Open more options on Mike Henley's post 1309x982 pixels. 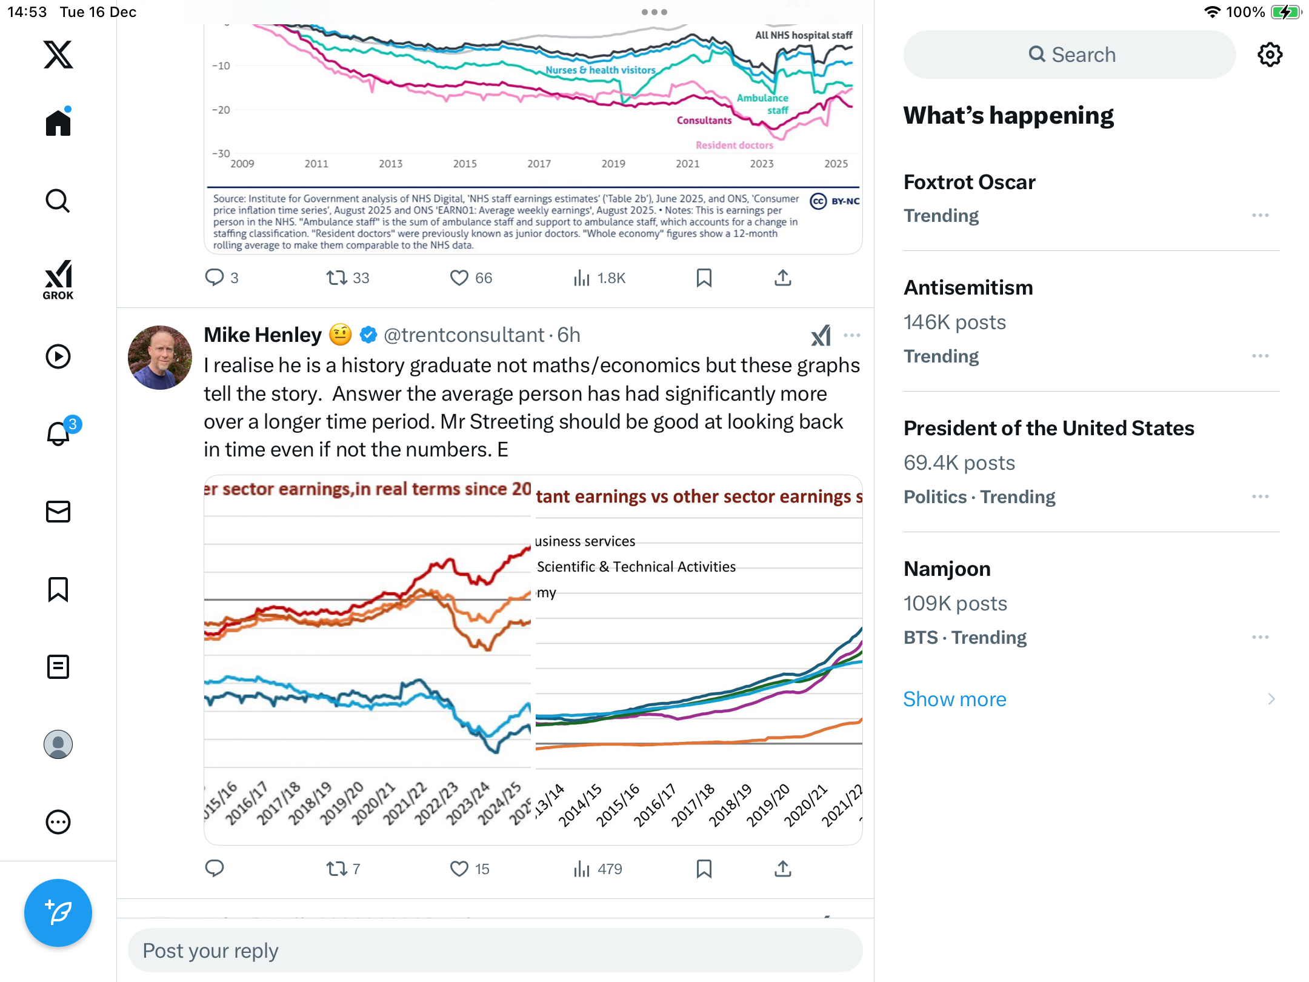point(852,335)
